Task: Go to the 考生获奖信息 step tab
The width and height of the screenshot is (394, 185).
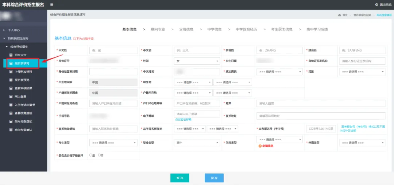Action: pyautogui.click(x=282, y=29)
